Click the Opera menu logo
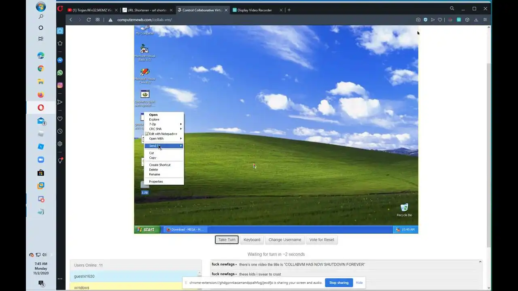The height and width of the screenshot is (291, 518). point(60,8)
